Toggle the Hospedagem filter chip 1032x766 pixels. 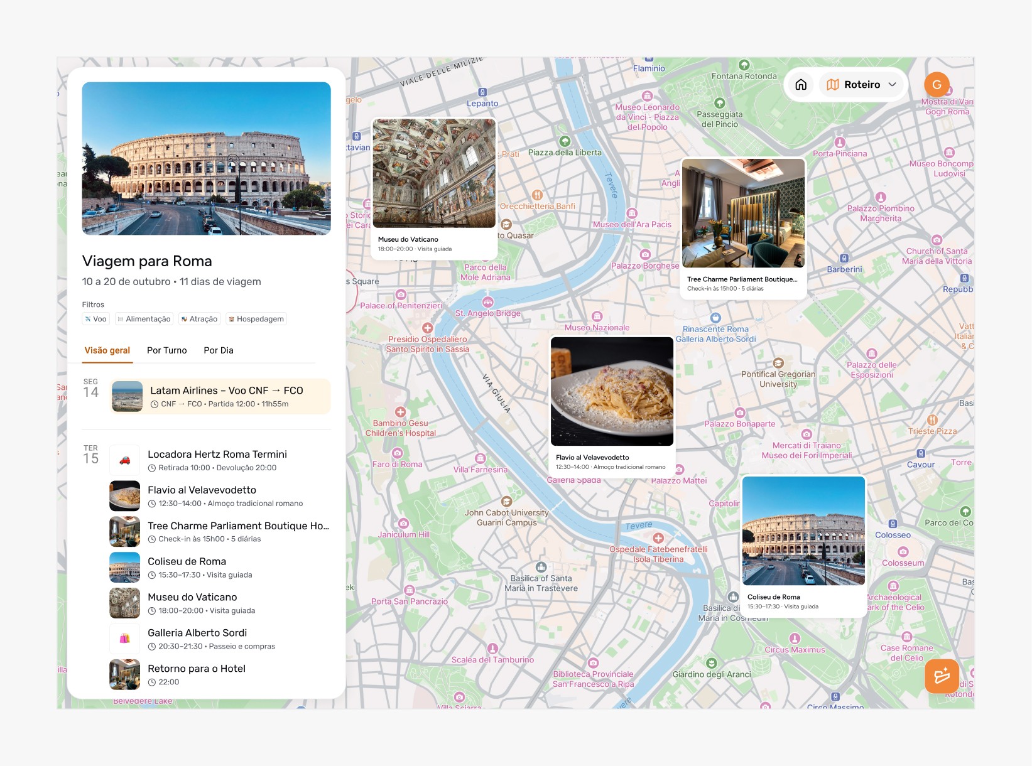click(256, 319)
